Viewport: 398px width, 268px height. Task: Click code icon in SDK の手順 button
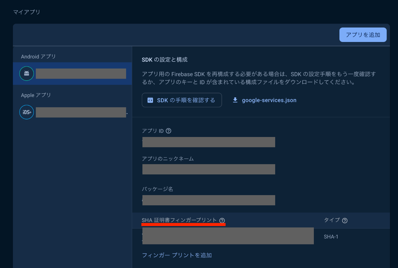[150, 100]
